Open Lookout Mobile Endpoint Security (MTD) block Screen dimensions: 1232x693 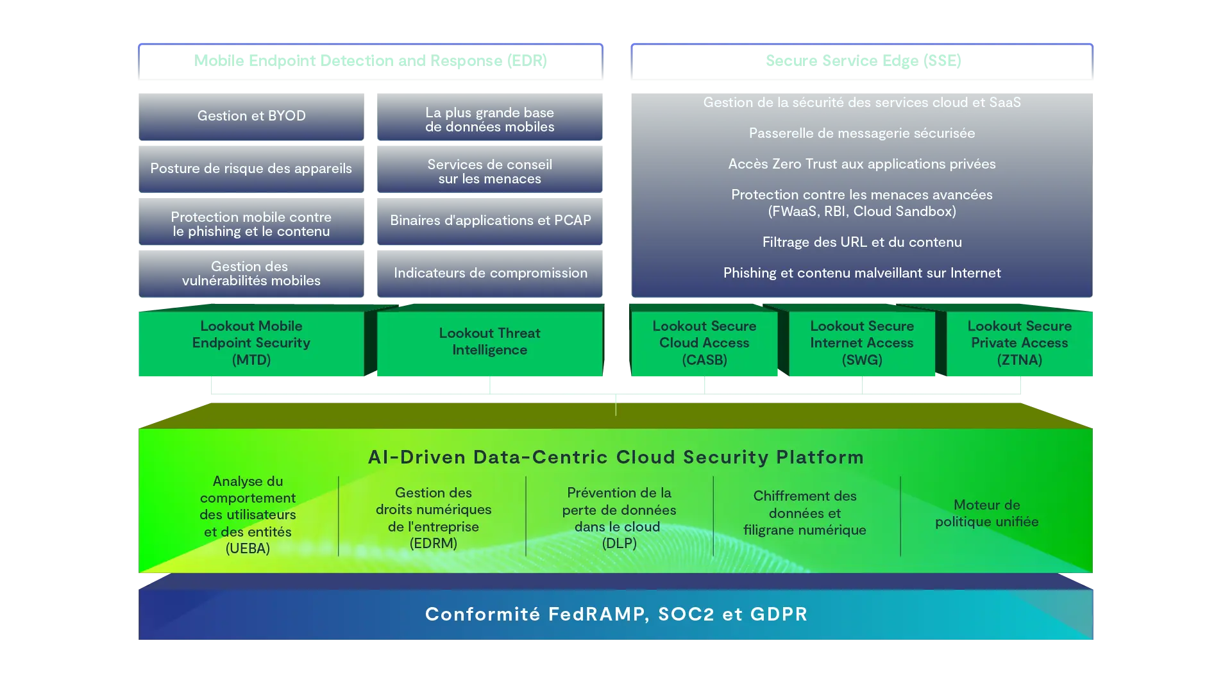(x=251, y=343)
